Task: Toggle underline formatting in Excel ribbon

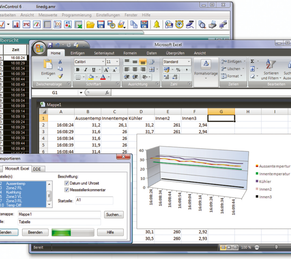Action: [94, 70]
